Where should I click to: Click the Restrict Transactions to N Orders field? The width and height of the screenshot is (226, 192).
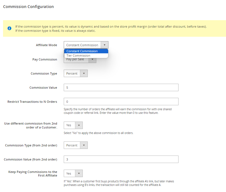121,102
